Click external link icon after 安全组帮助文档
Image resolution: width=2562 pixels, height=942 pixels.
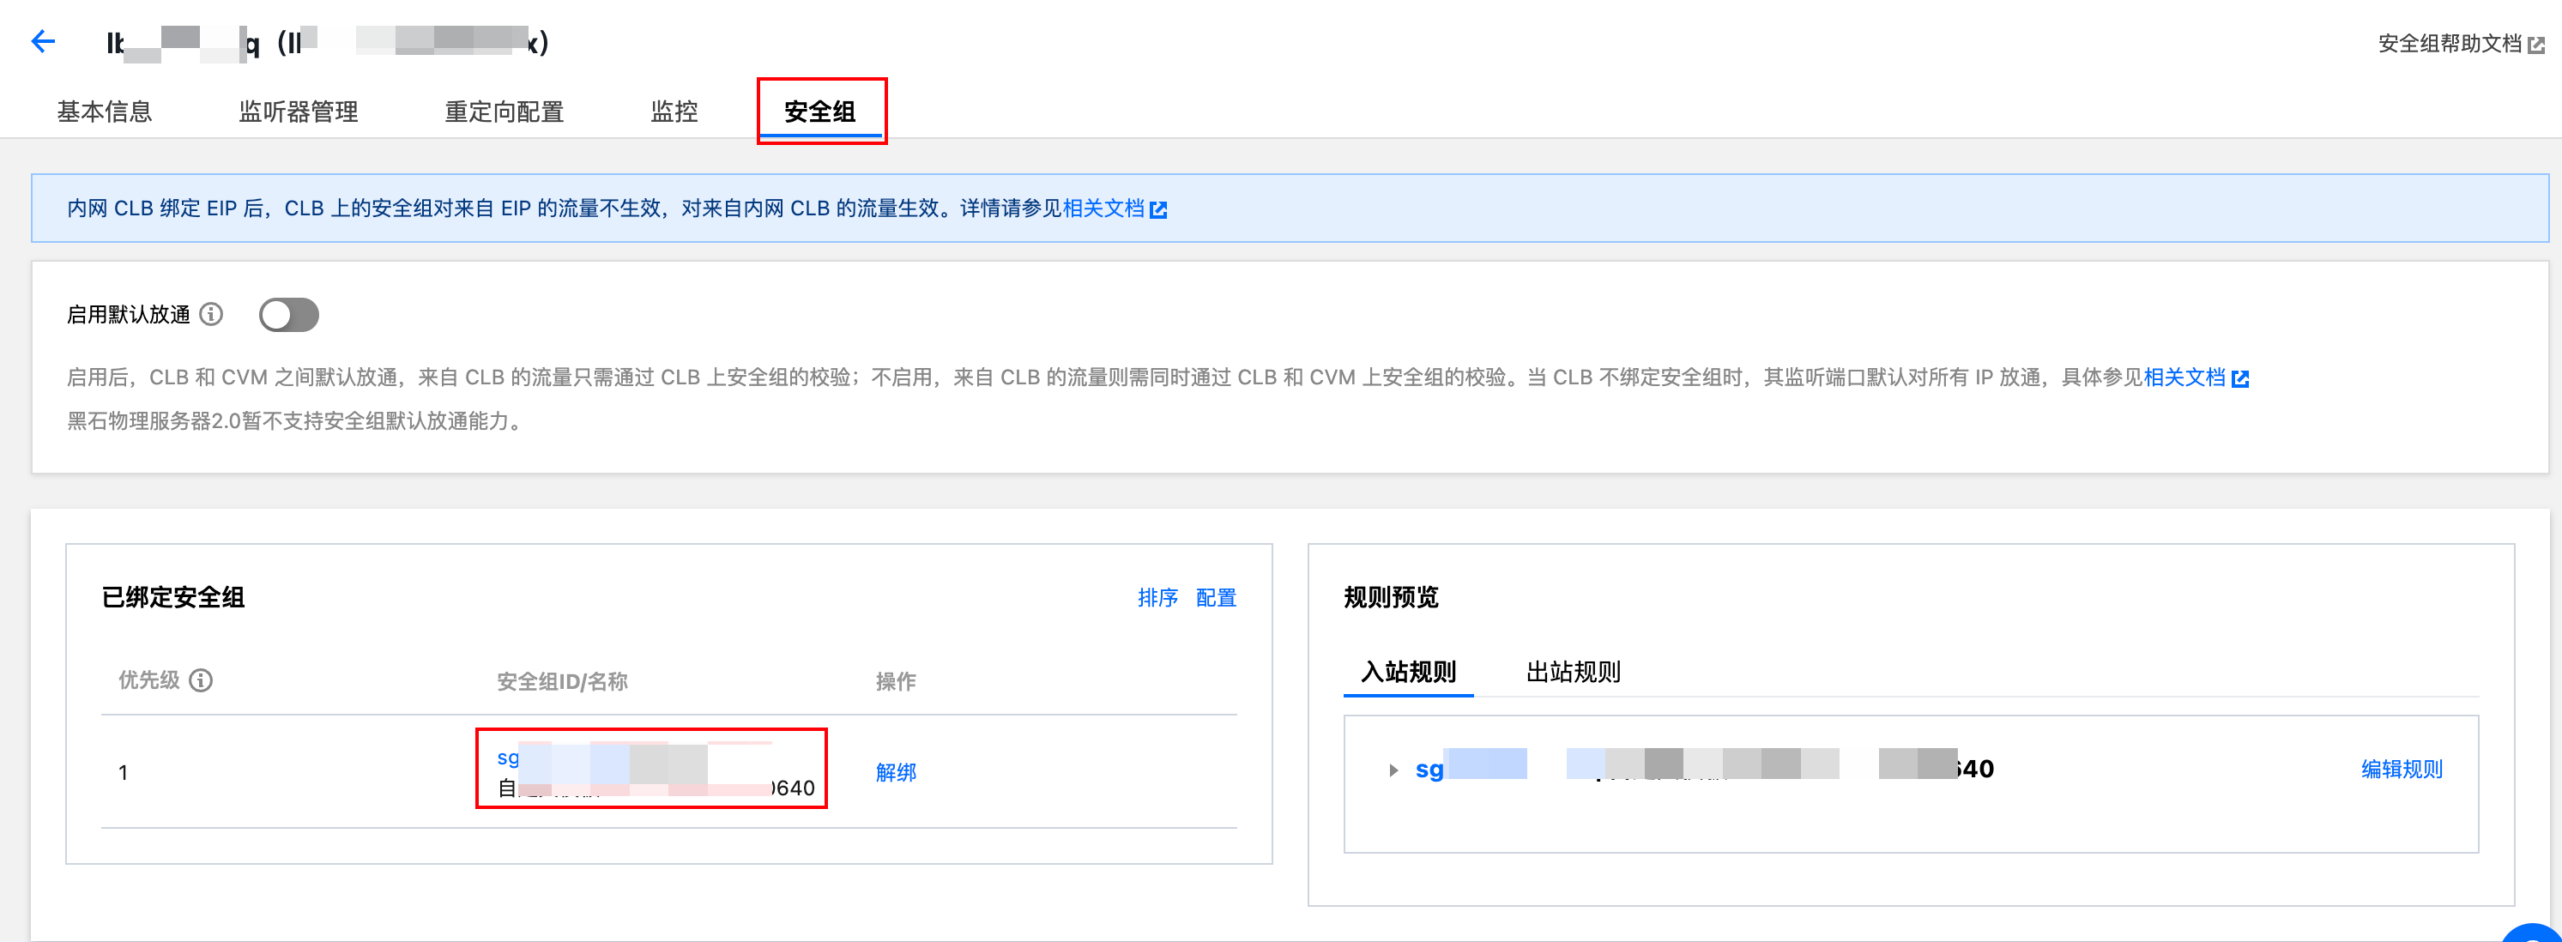(x=2536, y=45)
